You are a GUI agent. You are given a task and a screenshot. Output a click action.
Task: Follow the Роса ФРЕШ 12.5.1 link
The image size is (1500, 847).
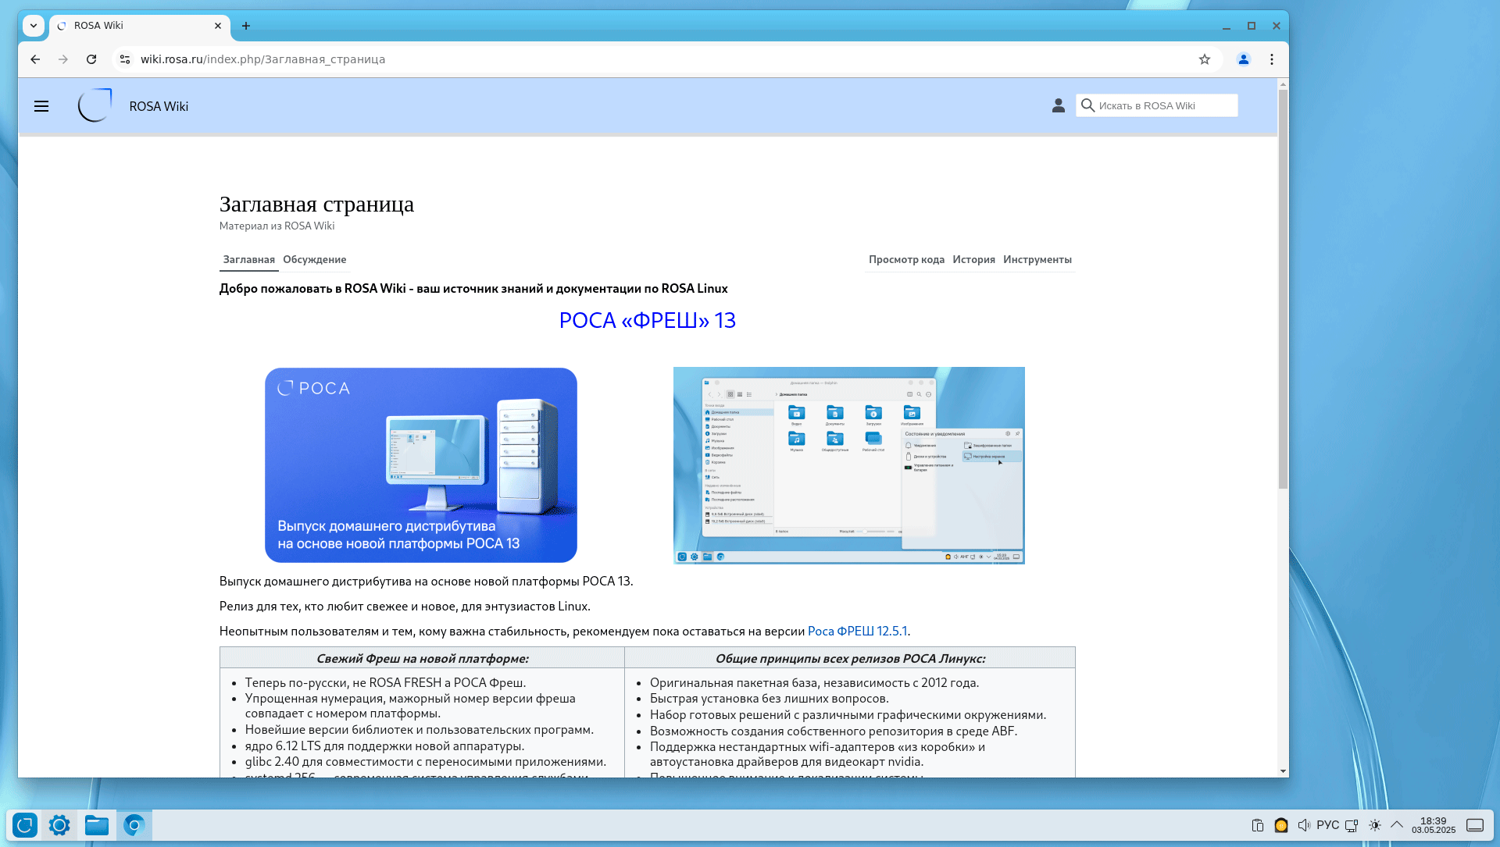click(857, 631)
